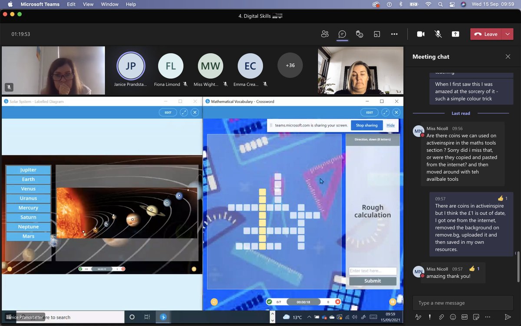Open the emoji picker in chat
The image size is (521, 326).
[453, 317]
